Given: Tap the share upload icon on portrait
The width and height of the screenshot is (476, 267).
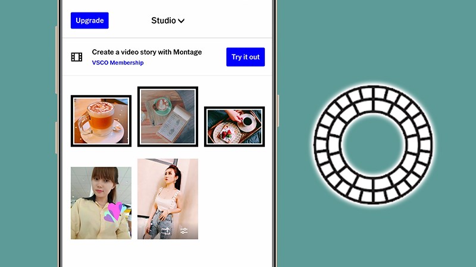Looking at the screenshot, I should pos(167,231).
